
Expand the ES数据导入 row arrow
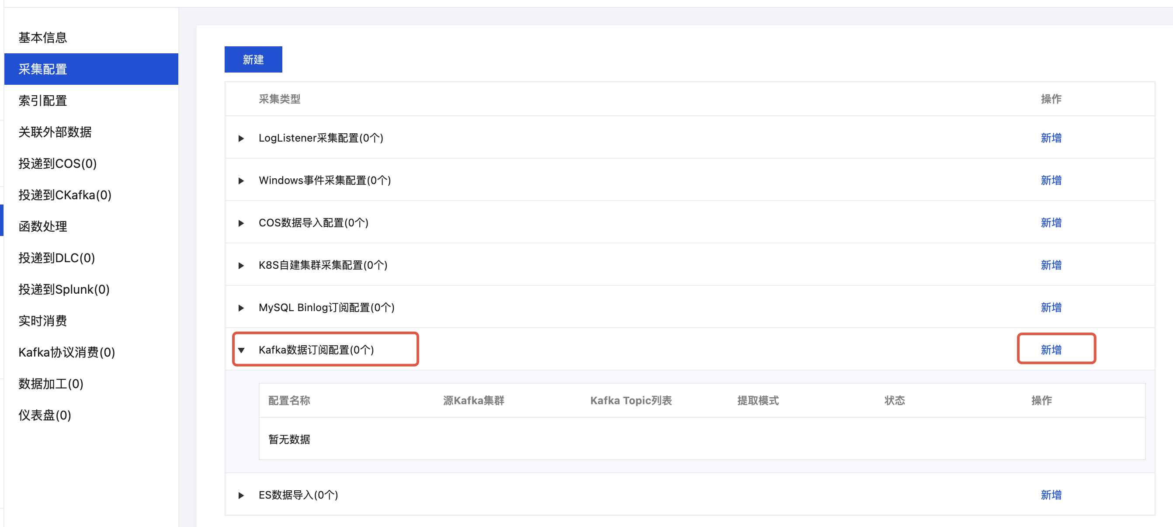[241, 495]
